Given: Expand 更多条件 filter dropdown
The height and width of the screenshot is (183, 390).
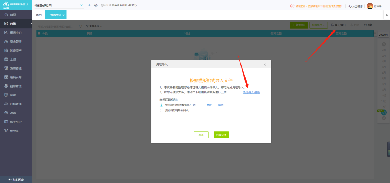Looking at the screenshot, I should [94, 26].
